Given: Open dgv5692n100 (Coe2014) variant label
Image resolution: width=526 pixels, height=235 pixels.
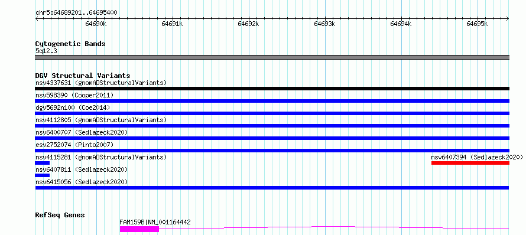Looking at the screenshot, I should 73,107.
